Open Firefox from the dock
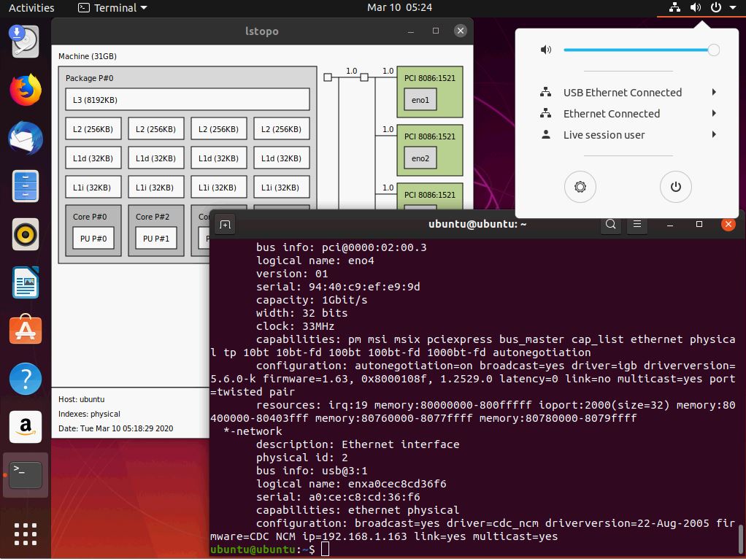The height and width of the screenshot is (559, 746). pos(26,90)
